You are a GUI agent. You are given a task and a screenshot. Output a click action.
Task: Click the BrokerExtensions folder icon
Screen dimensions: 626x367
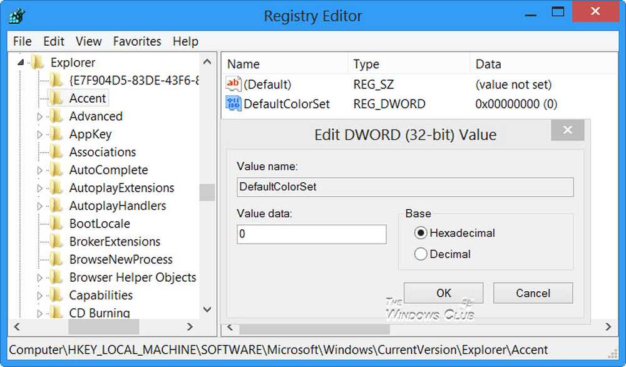(x=56, y=242)
